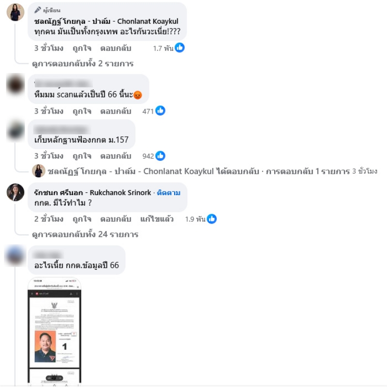Click small Chonlanat avatar in reply notice
This screenshot has width=387, height=388.
pos(39,171)
